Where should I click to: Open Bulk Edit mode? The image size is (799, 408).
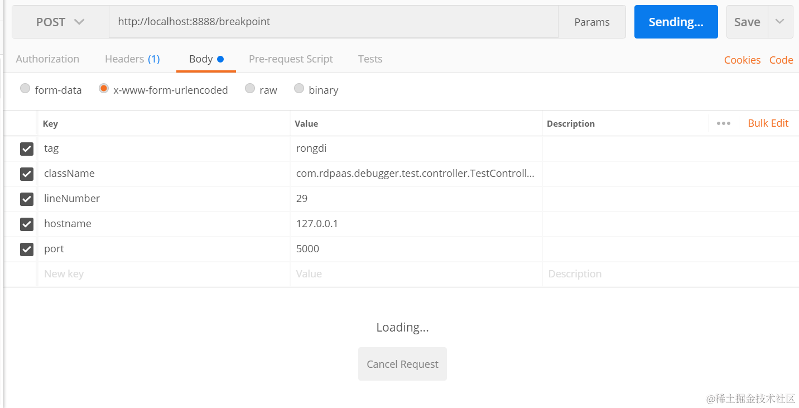click(768, 123)
